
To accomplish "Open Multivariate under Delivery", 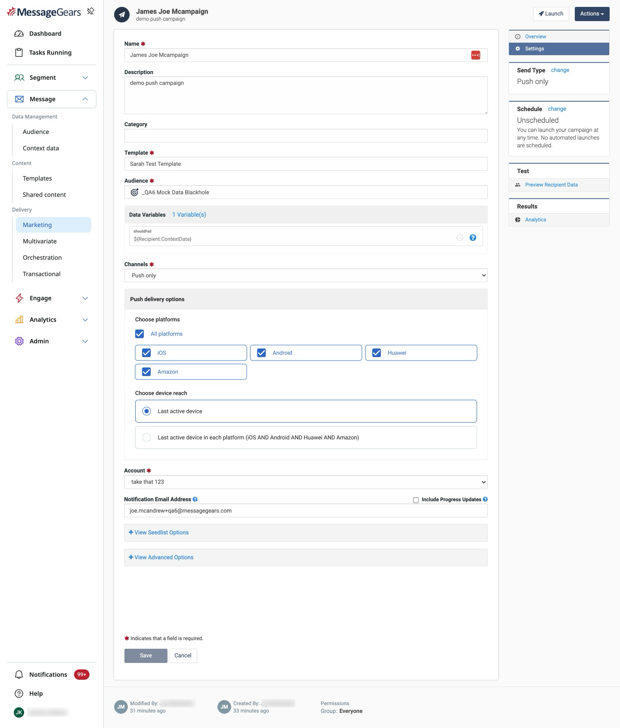I will coord(40,241).
